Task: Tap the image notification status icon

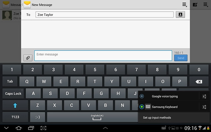Action: (x=173, y=128)
